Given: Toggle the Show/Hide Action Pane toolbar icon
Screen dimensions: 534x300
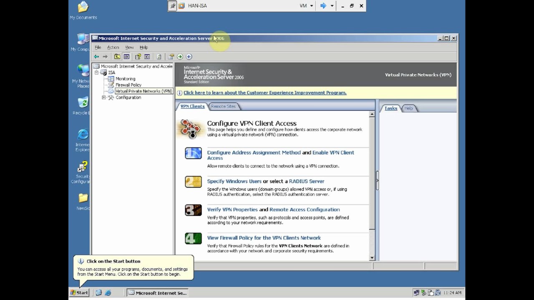Looking at the screenshot, I should [x=147, y=57].
